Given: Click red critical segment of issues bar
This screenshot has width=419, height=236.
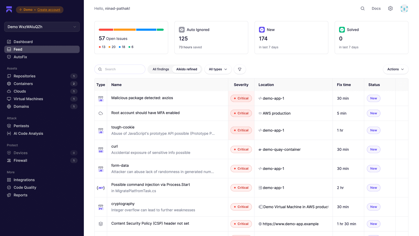Looking at the screenshot, I should point(106,30).
